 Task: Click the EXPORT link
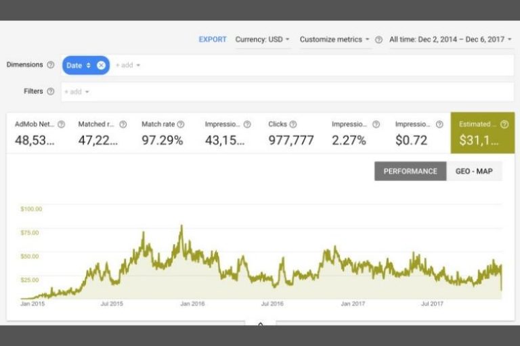212,39
